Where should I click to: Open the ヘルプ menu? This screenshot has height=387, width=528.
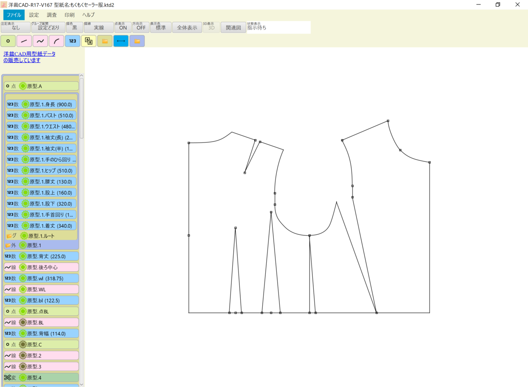pyautogui.click(x=88, y=15)
